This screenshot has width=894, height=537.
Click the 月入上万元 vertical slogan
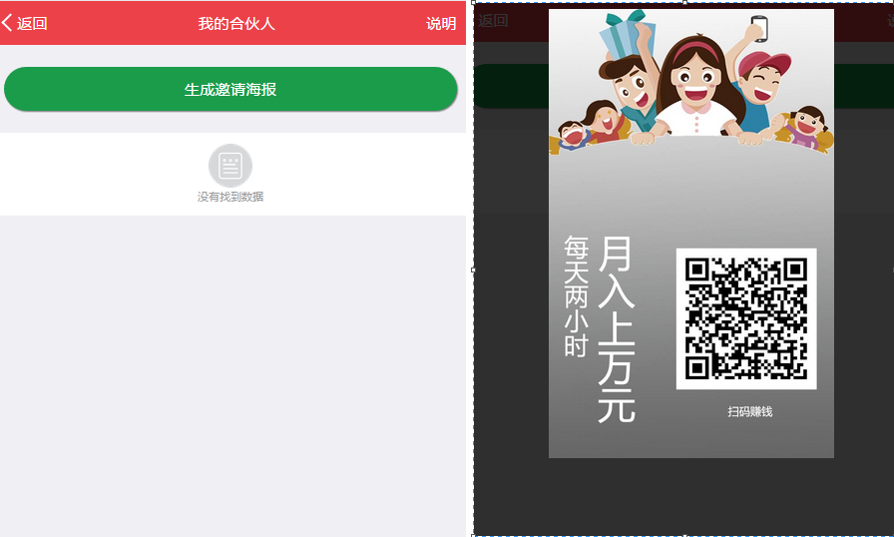(x=617, y=329)
